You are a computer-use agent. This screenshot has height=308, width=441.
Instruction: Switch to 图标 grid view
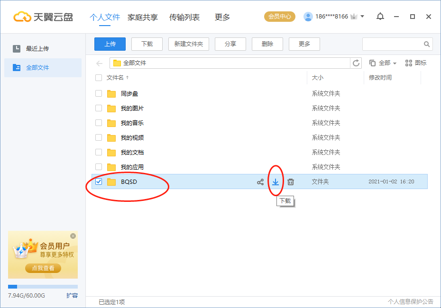point(416,63)
